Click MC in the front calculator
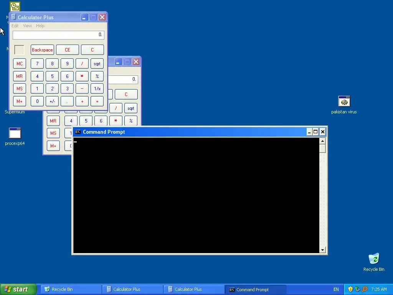The image size is (393, 295). click(20, 64)
